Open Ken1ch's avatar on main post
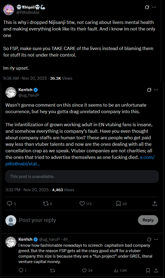This screenshot has width=165, height=278. point(11,92)
